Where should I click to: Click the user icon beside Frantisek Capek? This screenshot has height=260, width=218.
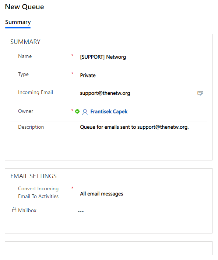85,112
